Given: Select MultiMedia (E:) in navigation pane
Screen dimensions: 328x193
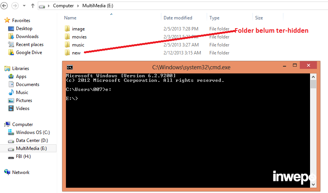Looking at the screenshot, I should 31,148.
